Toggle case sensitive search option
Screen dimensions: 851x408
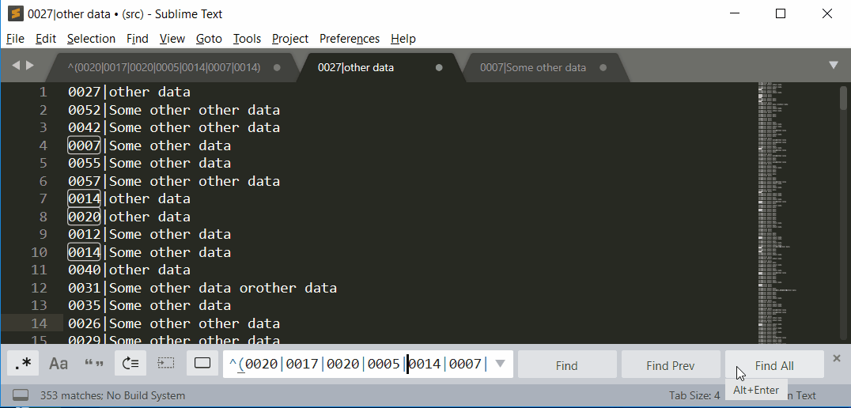pyautogui.click(x=59, y=364)
